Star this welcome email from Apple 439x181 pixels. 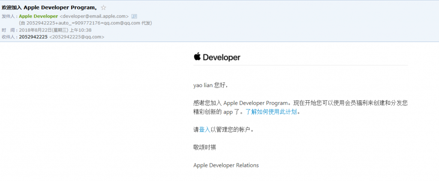coord(103,8)
